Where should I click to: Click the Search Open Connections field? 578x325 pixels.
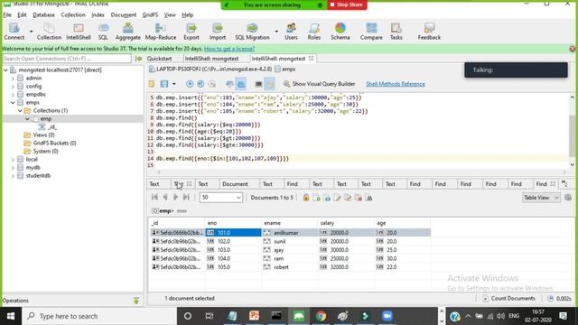coord(67,59)
